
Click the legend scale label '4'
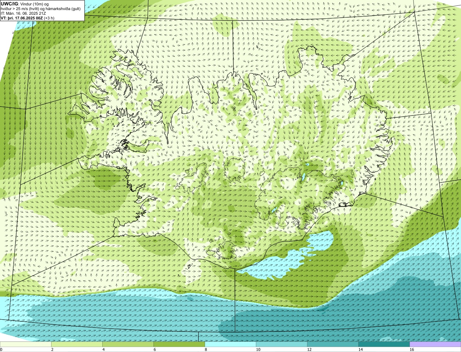click(x=103, y=349)
